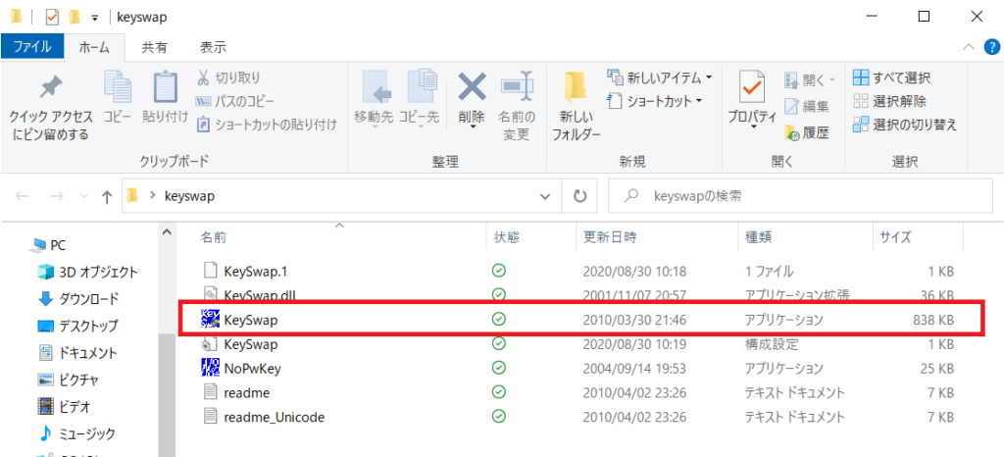Open the File (ファイル) tab
Image resolution: width=1004 pixels, height=457 pixels.
32,47
